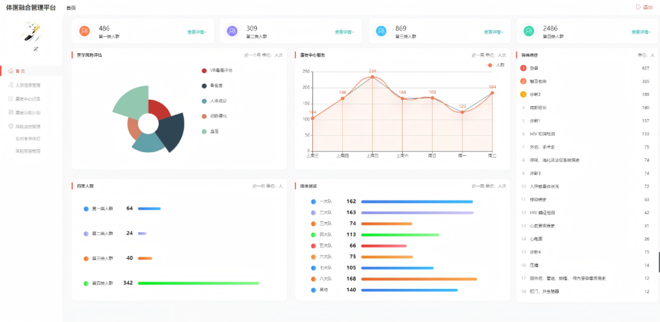The width and height of the screenshot is (660, 322).
Task: Click the logout icon beside 退出
Action: (639, 7)
